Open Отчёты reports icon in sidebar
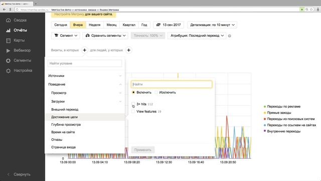321x181 pixels. (8, 30)
